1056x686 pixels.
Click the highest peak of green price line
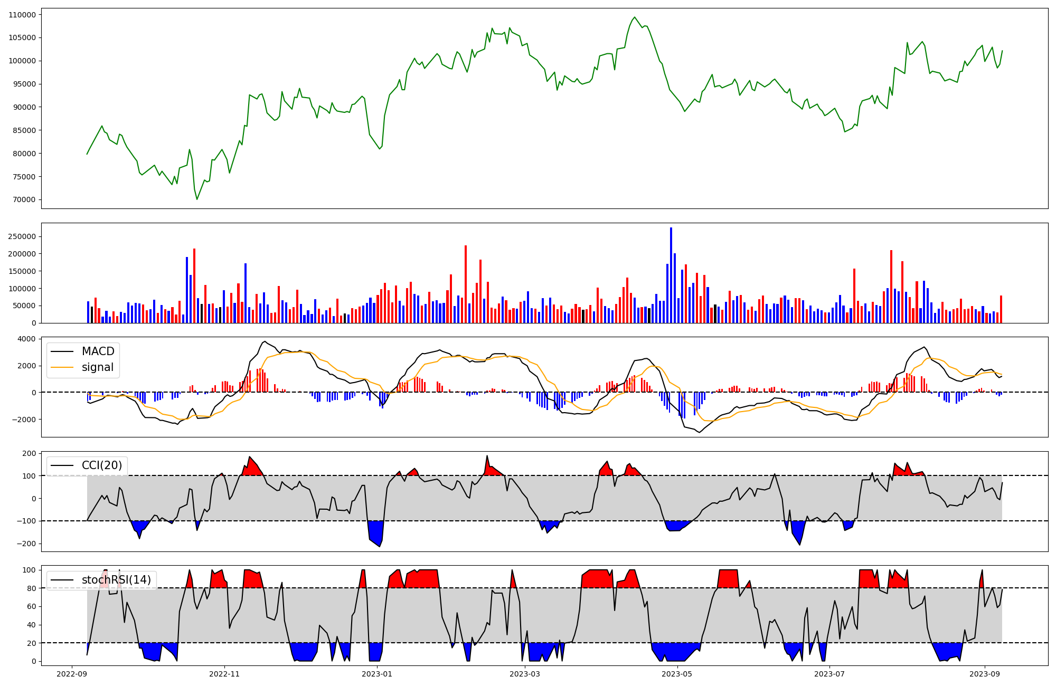click(x=635, y=17)
